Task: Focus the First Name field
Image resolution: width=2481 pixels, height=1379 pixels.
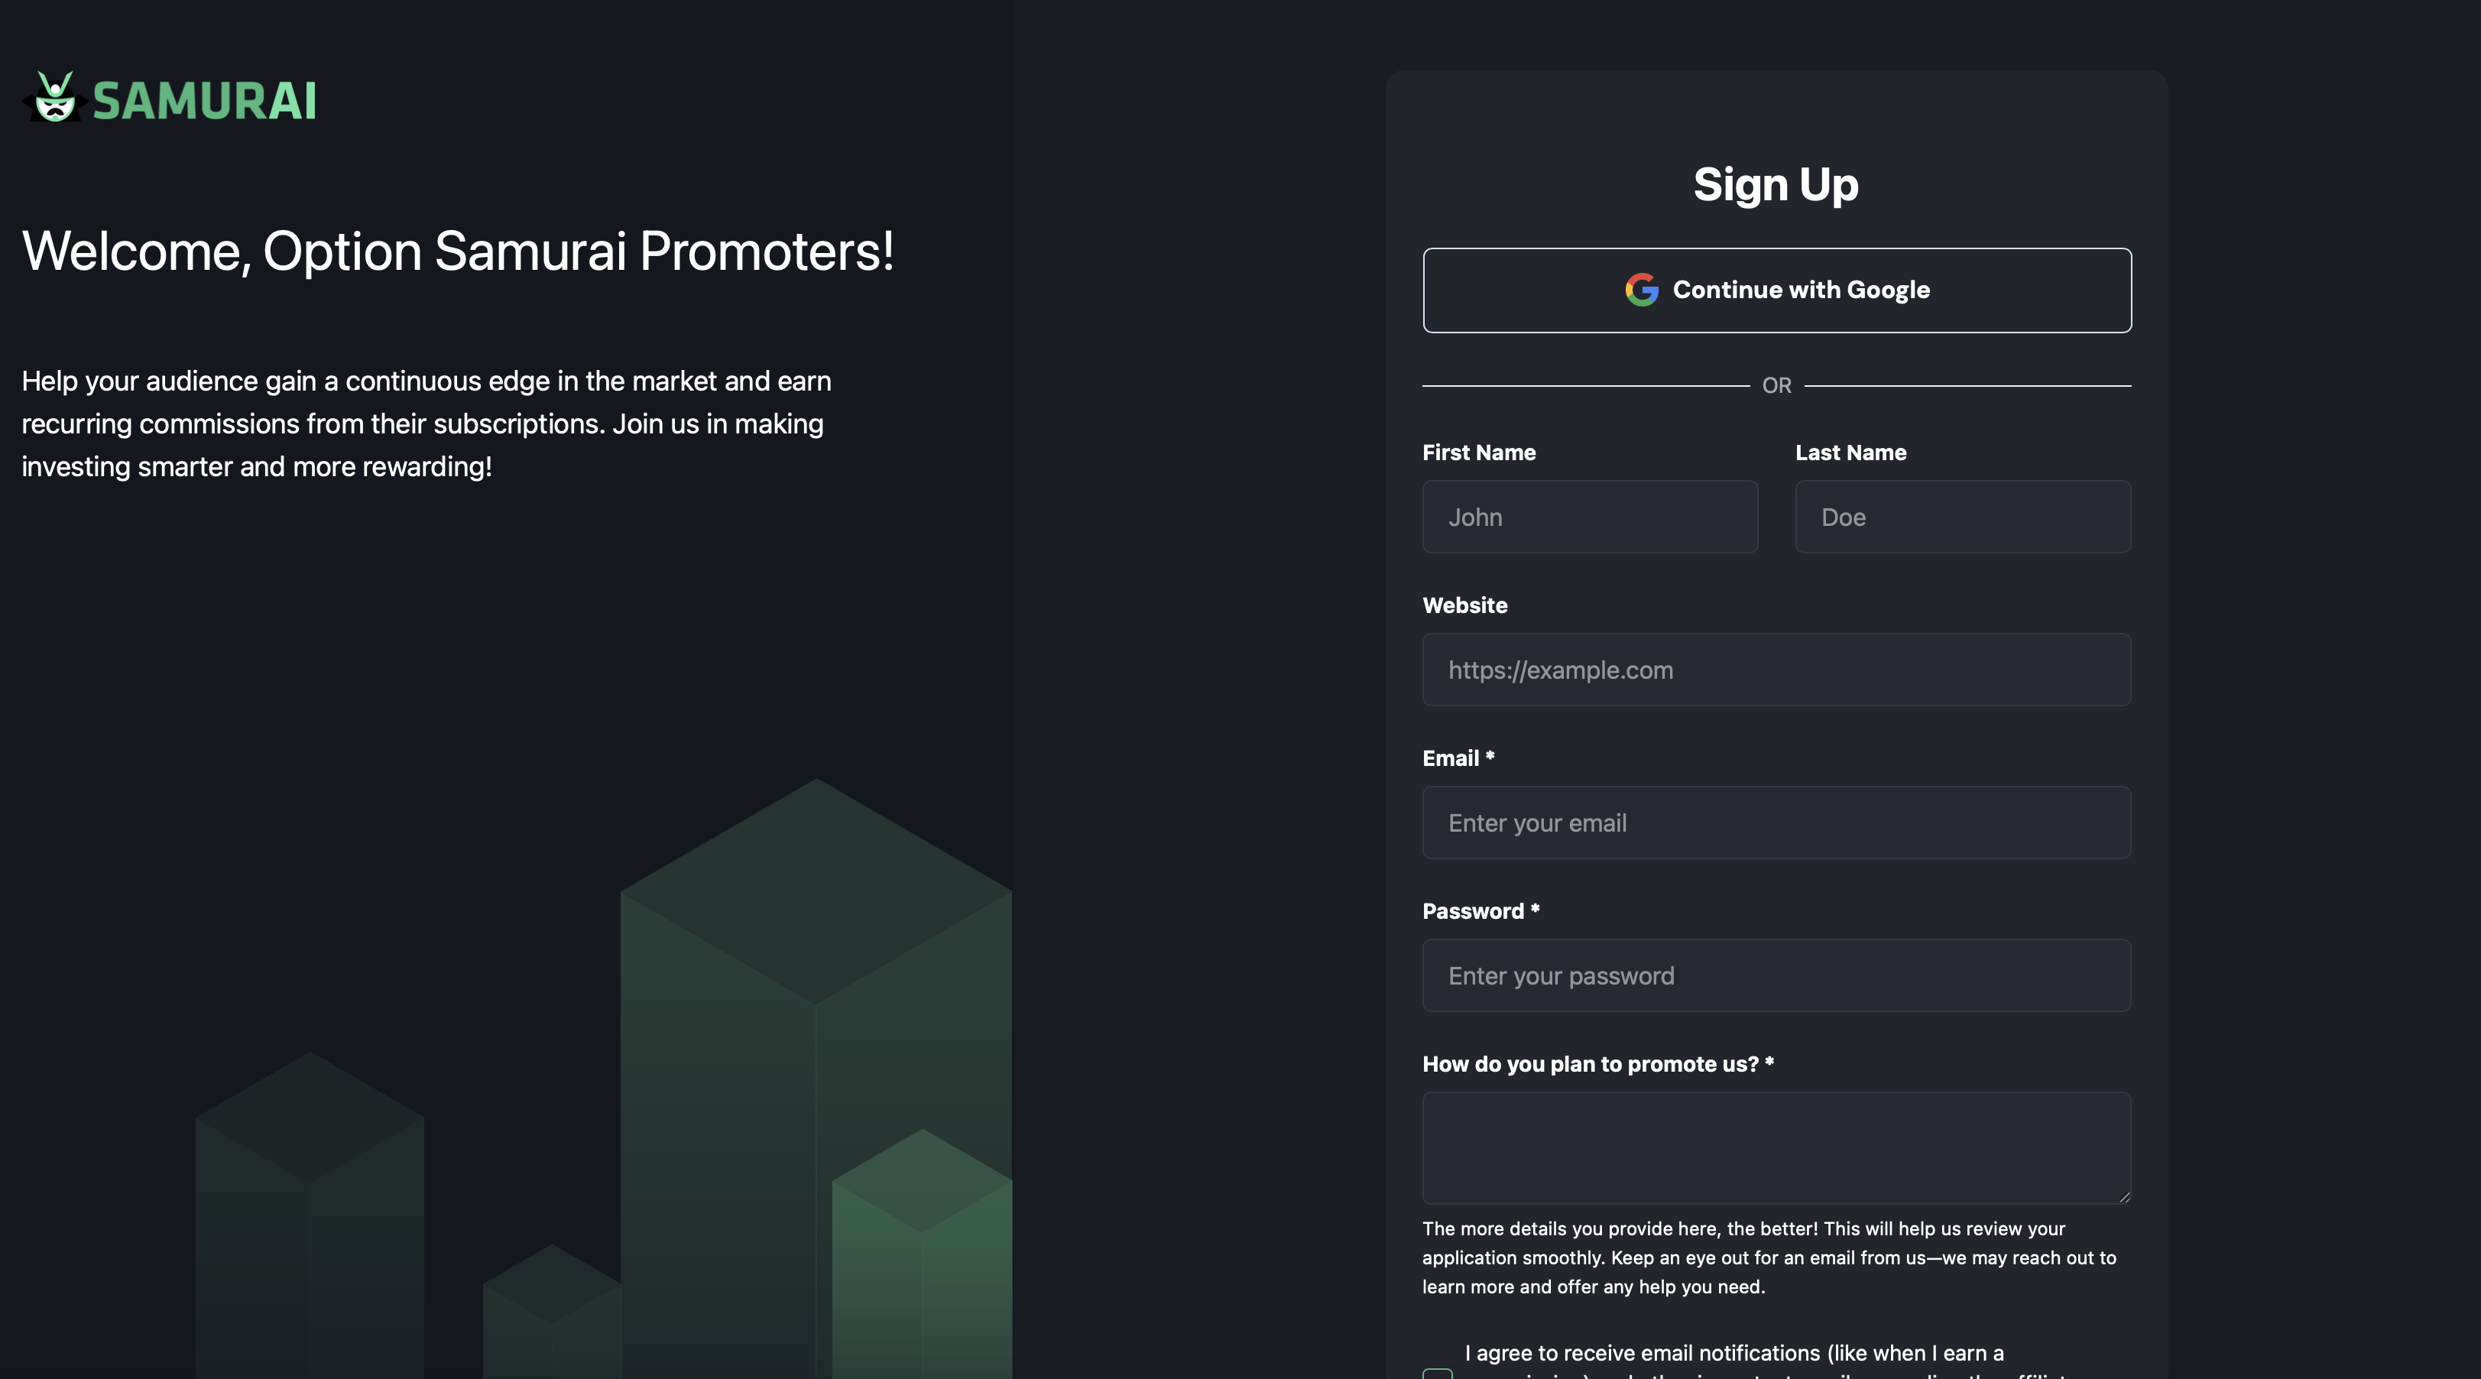Action: coord(1589,517)
